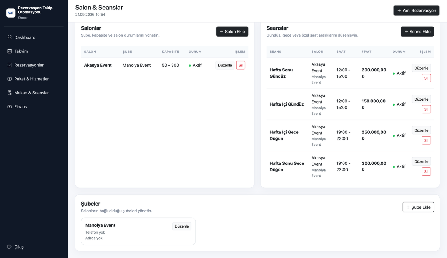Click the Akasya Event salon name
Viewport: 447px width, 258px height.
point(98,65)
